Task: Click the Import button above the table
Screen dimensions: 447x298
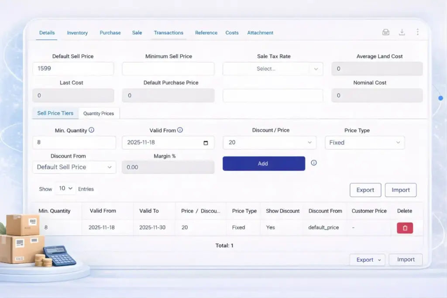Action: point(400,190)
